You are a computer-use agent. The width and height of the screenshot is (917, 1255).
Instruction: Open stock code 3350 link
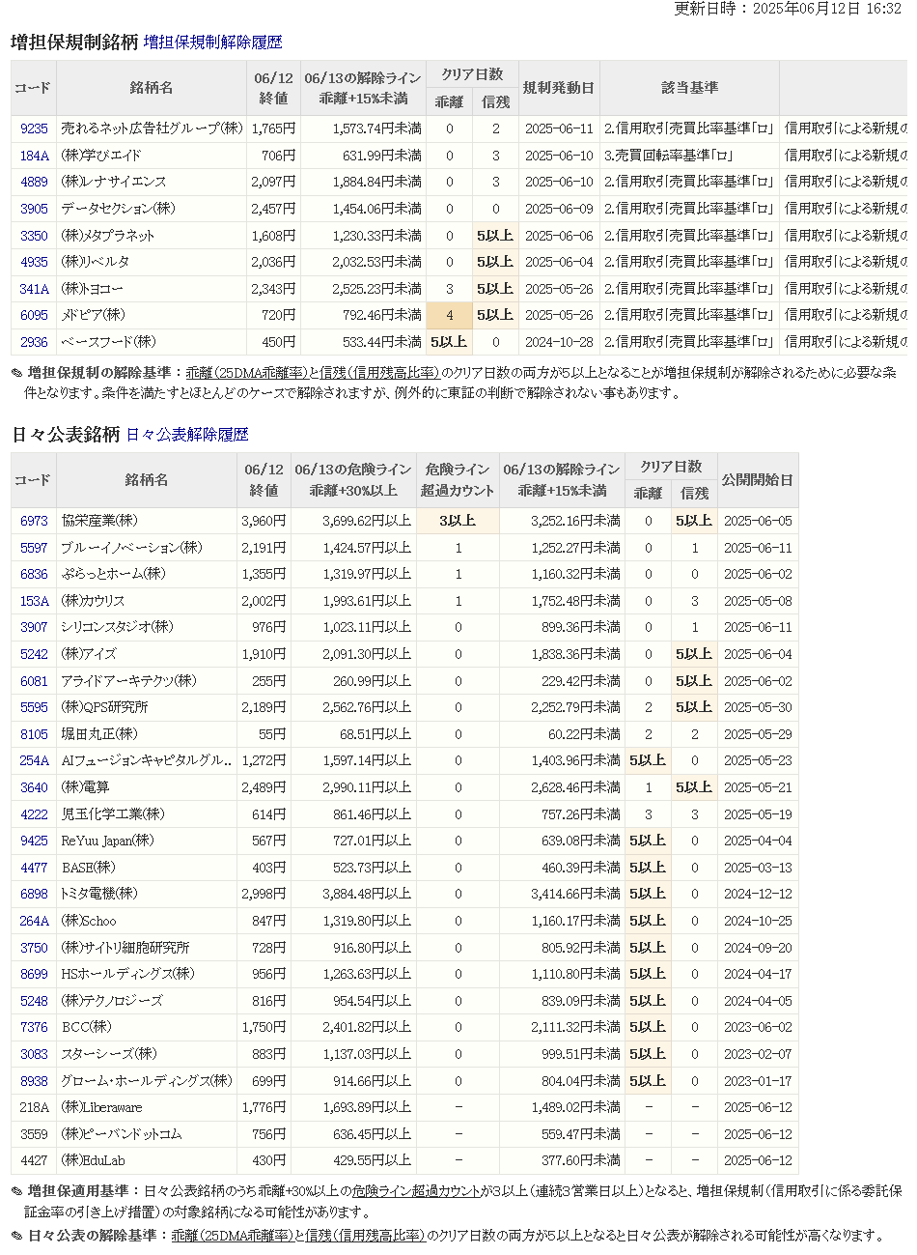pyautogui.click(x=34, y=236)
